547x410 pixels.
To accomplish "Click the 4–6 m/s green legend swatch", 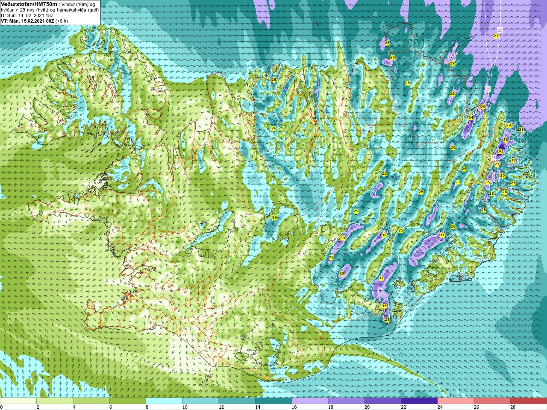I will [x=91, y=401].
